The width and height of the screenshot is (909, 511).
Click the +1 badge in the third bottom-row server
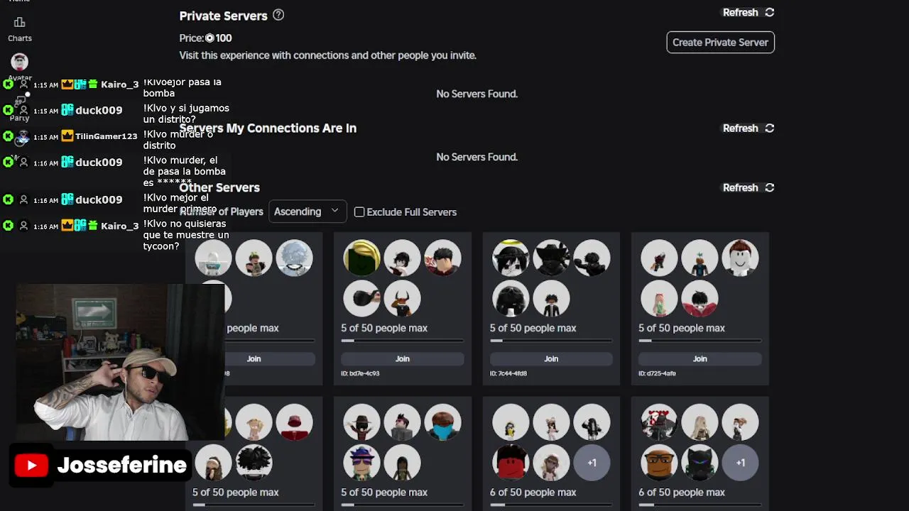click(592, 463)
